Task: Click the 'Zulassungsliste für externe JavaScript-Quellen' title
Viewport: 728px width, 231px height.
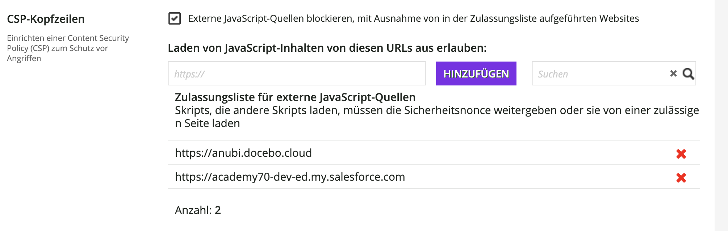Action: tap(295, 97)
